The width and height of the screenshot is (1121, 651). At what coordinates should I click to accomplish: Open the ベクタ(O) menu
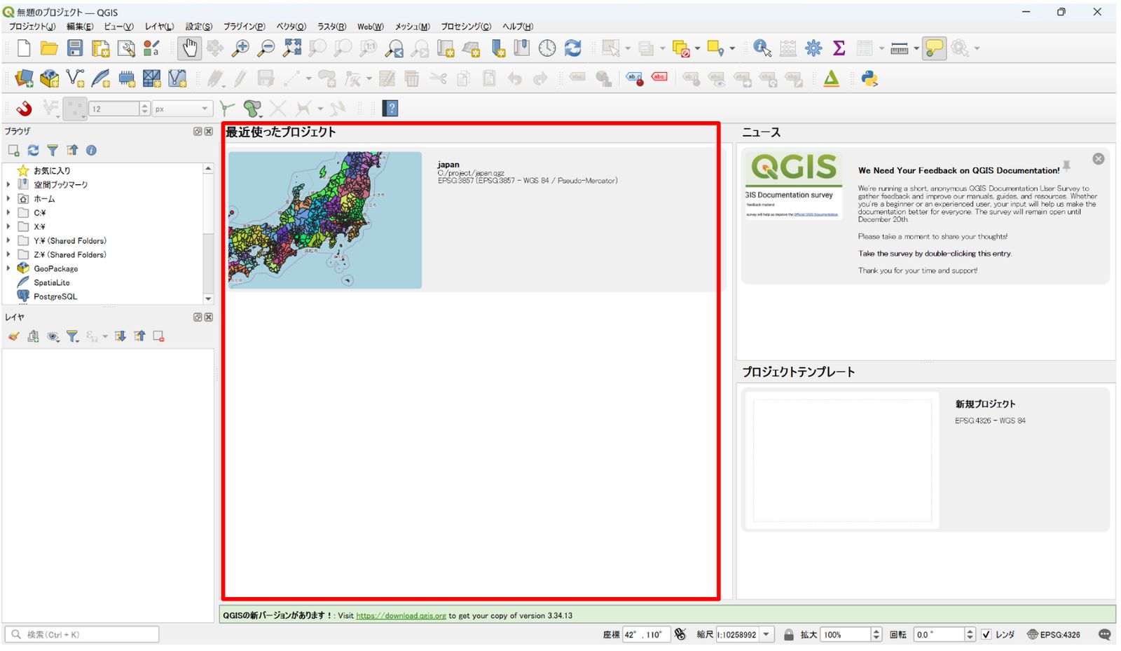291,27
